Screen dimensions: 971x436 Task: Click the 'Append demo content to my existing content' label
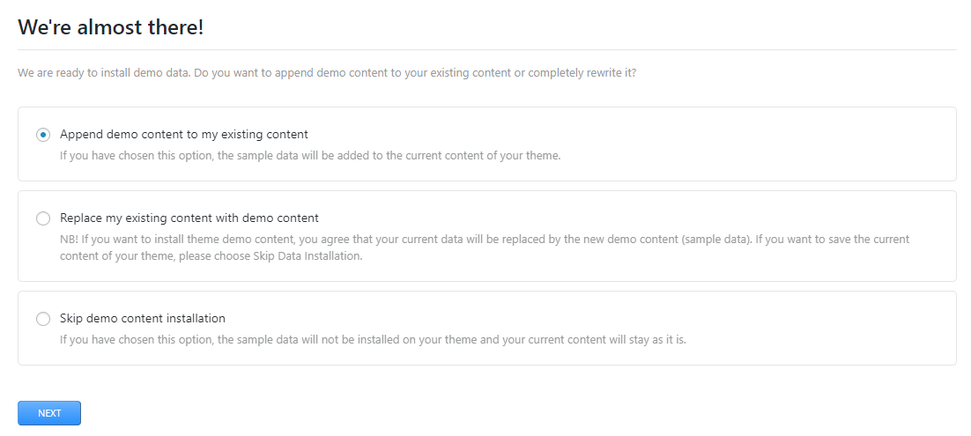(183, 135)
